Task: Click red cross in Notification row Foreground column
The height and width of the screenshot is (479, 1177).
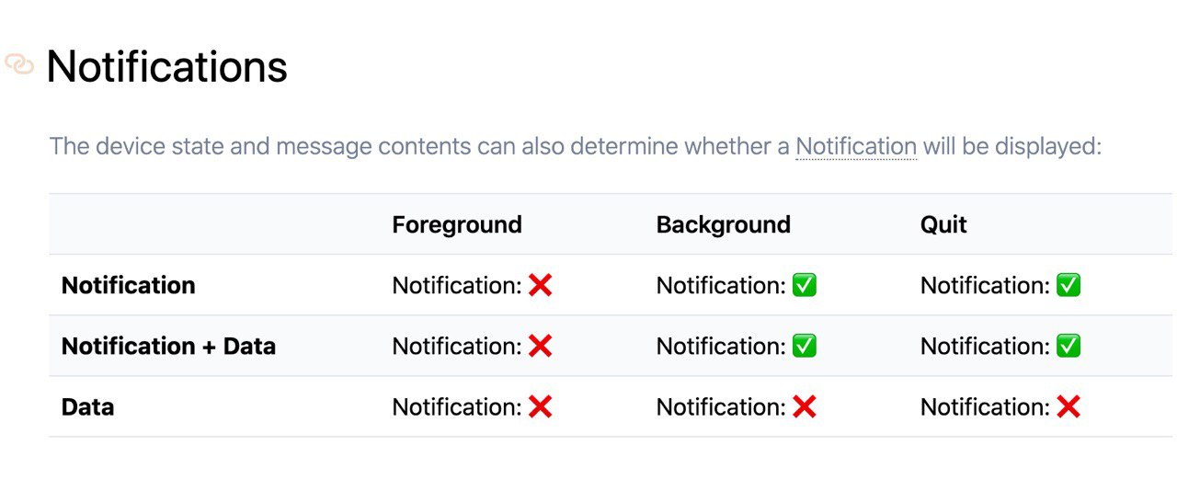Action: pos(541,285)
